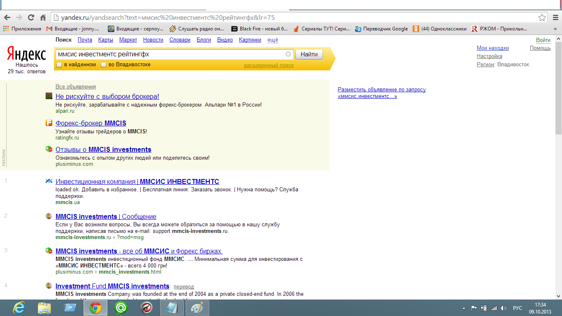Open the ещё services dropdown
This screenshot has width=562, height=316.
coord(273,40)
